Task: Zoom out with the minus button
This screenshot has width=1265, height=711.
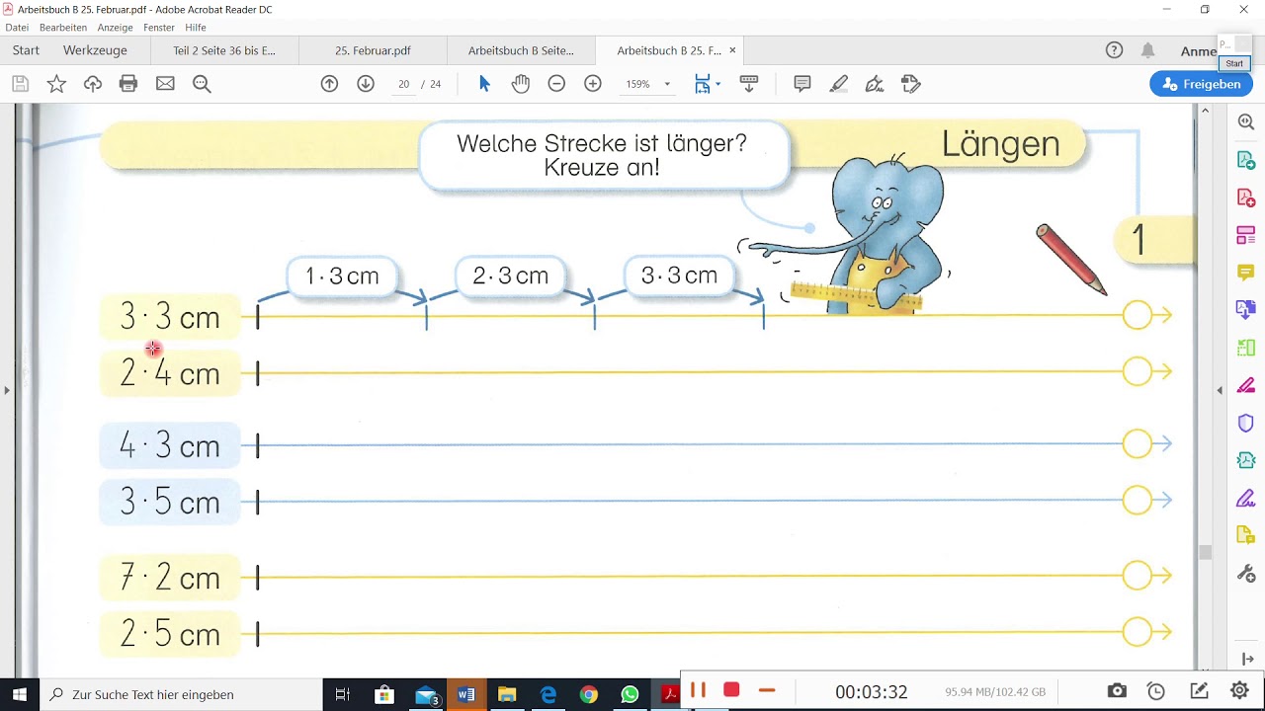Action: click(x=556, y=84)
